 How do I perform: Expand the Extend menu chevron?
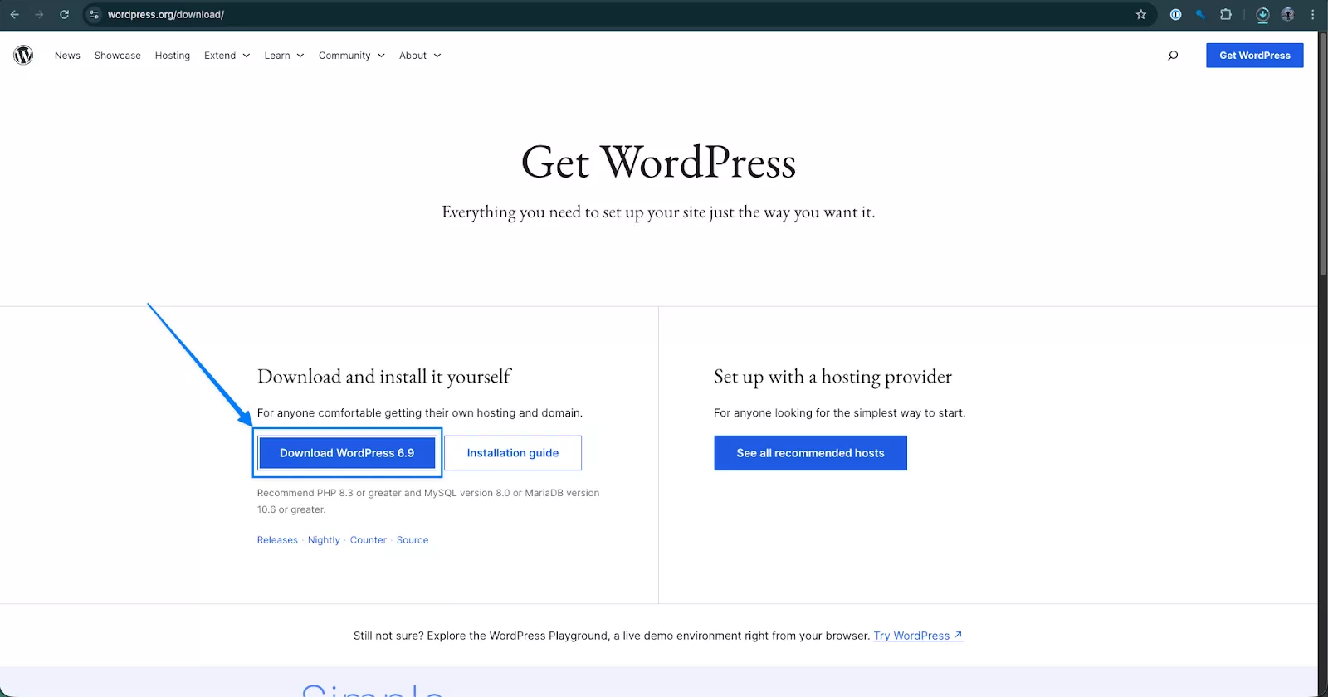pyautogui.click(x=247, y=56)
